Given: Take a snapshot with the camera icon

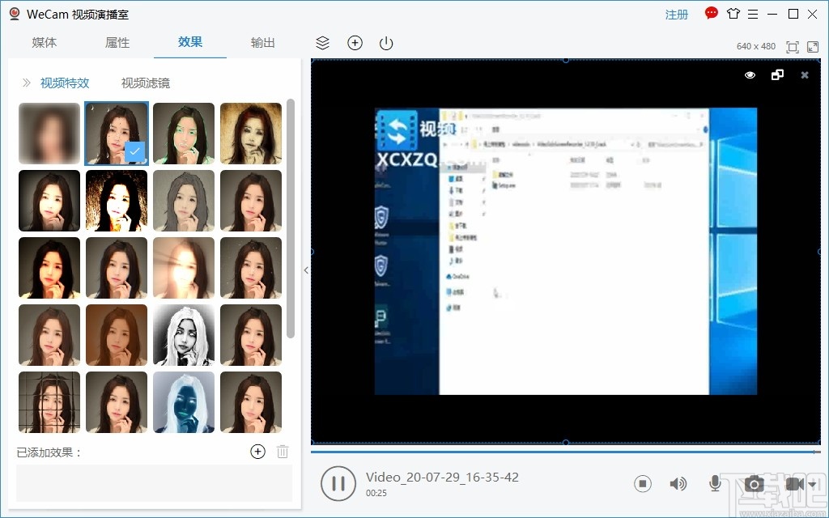Looking at the screenshot, I should pos(754,483).
